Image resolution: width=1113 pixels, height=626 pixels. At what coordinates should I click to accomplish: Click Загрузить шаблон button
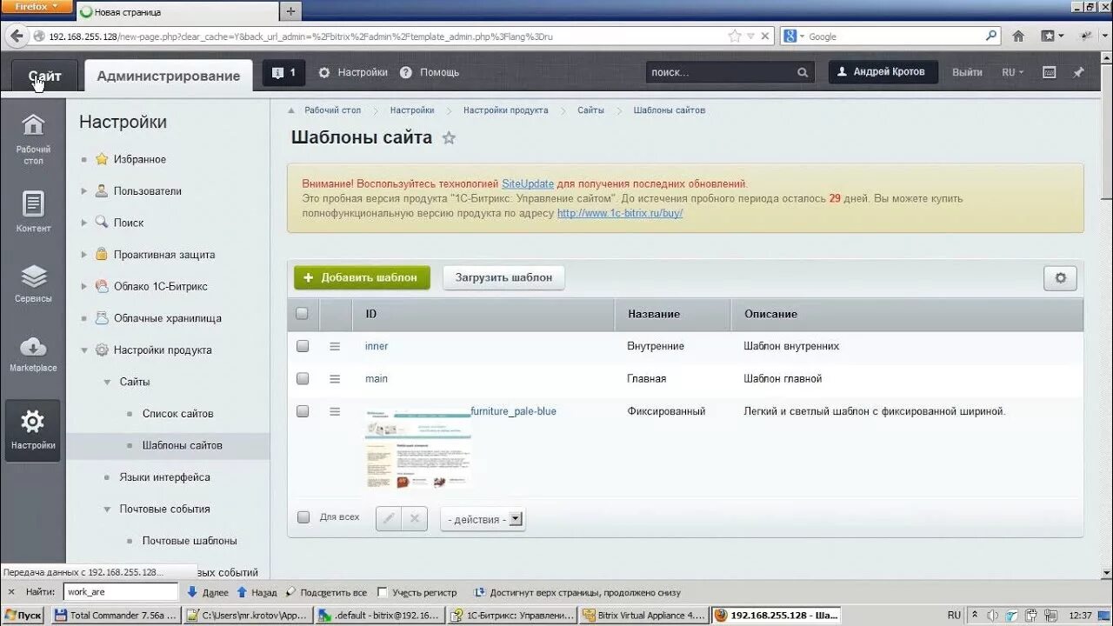tap(504, 277)
